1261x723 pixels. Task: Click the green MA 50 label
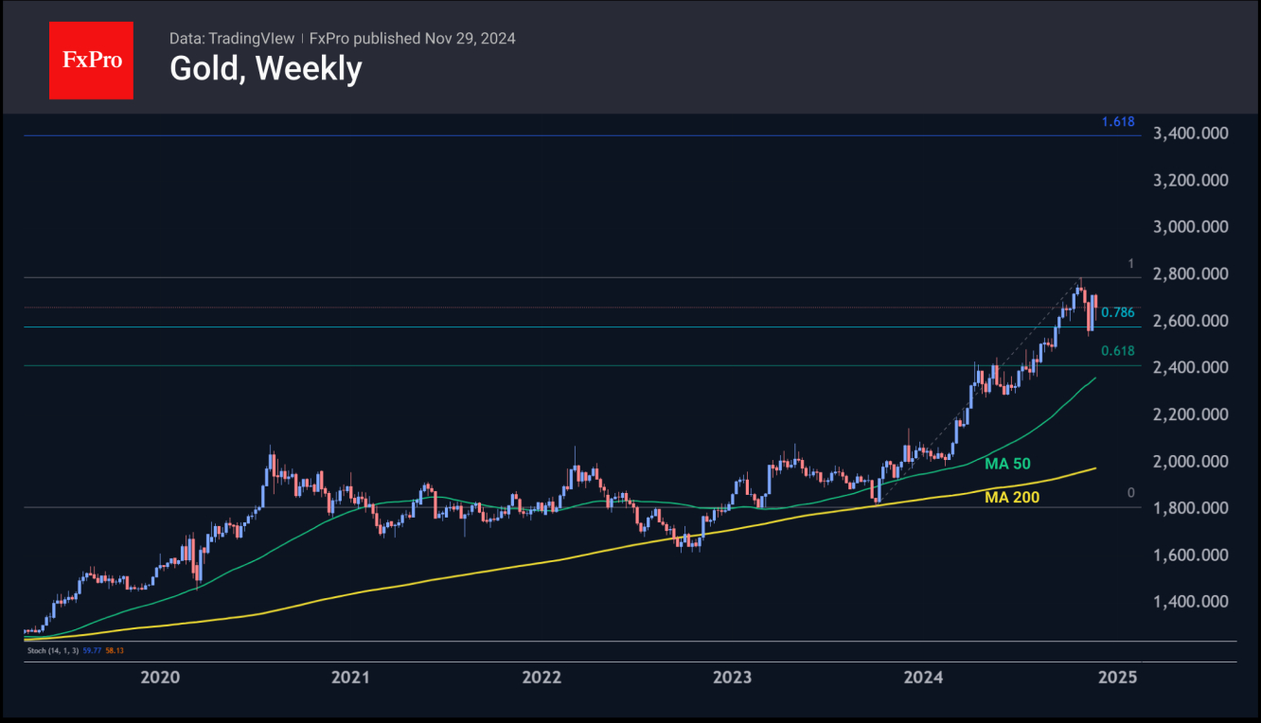click(1007, 464)
